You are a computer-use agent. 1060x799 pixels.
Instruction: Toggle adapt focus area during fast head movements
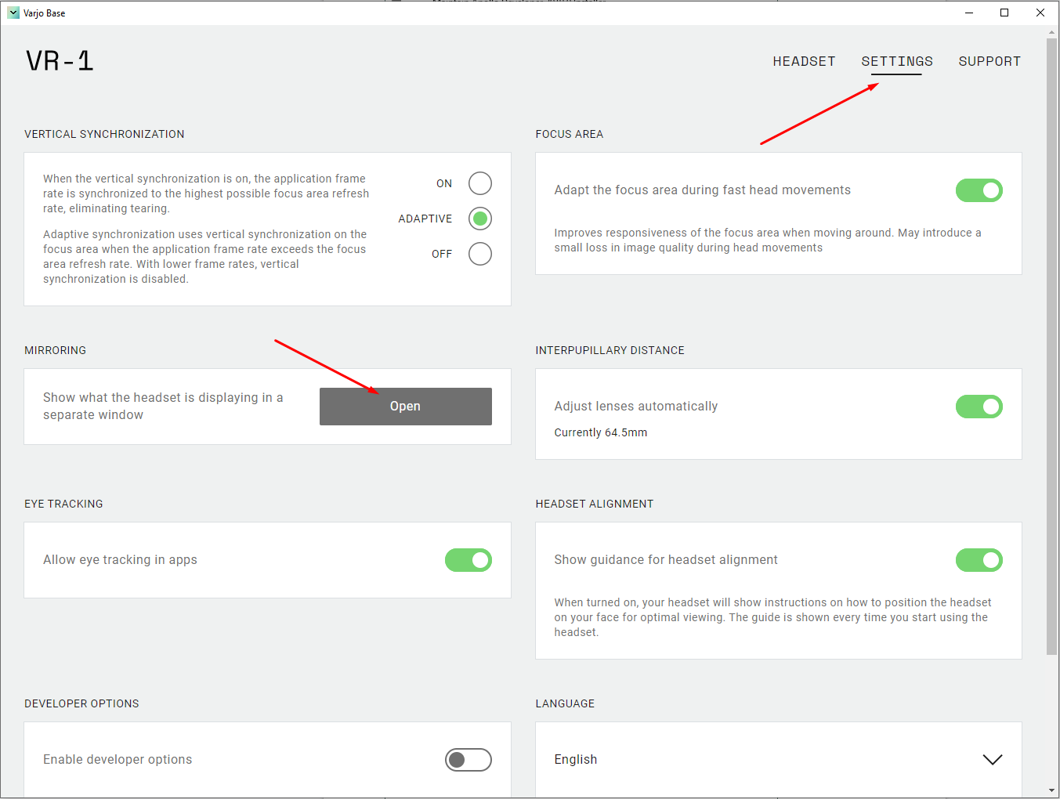[979, 190]
